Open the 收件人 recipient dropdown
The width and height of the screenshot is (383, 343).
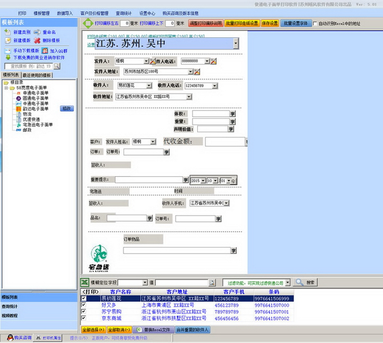(149, 86)
